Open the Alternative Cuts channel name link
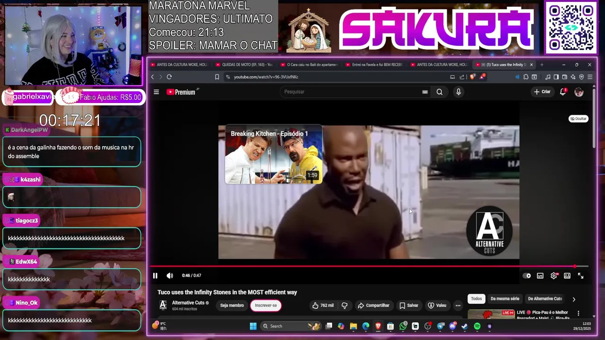This screenshot has width=605, height=340. 188,303
